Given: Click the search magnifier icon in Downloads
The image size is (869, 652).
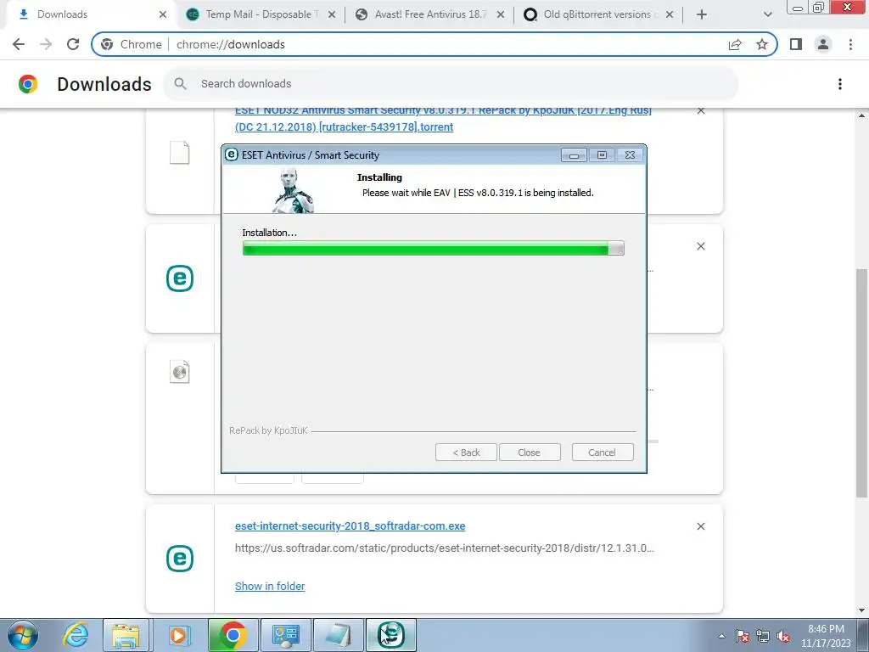Looking at the screenshot, I should click(x=180, y=84).
